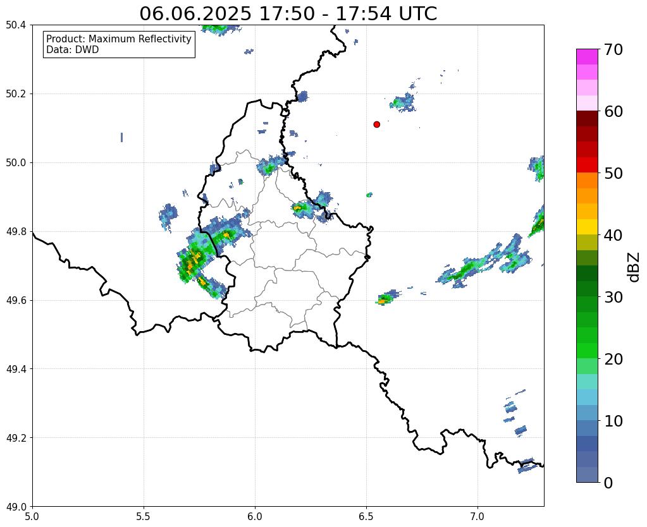
Task: Click the magenta top swatch of colorbar
Action: click(587, 57)
